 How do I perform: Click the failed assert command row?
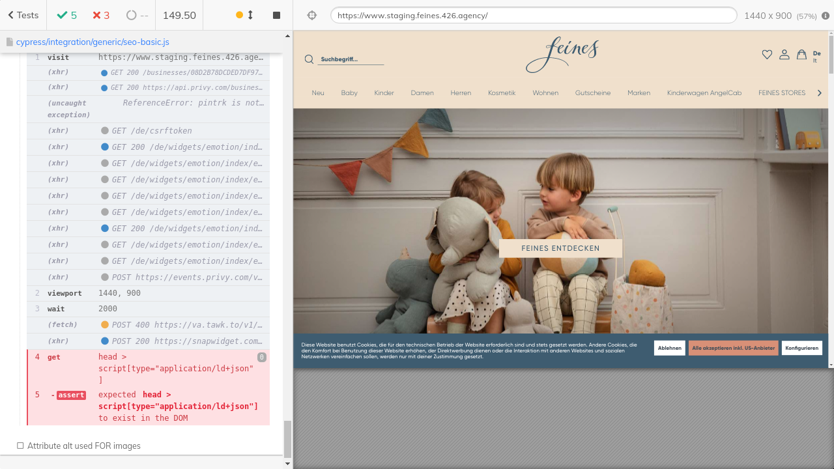pos(148,406)
